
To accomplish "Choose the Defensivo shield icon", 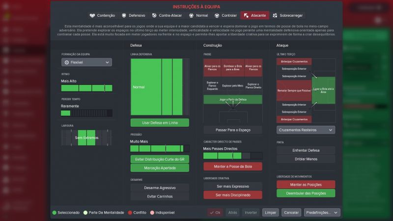I will click(124, 16).
